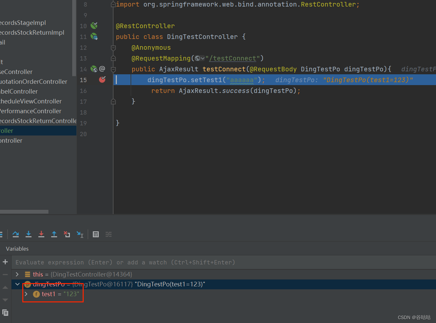Screen dimensions: 436x323
Task: Click the Spring bean gutter icon on line 10
Action: 94,26
